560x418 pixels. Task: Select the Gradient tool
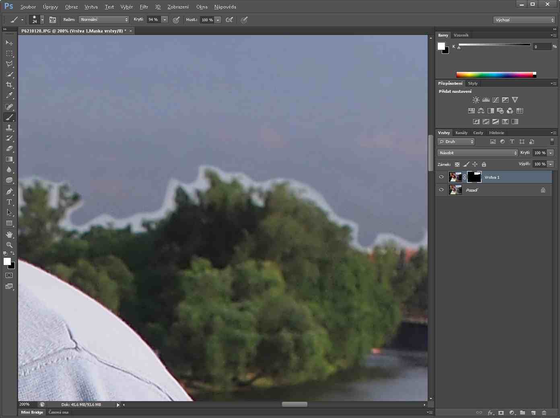9,159
